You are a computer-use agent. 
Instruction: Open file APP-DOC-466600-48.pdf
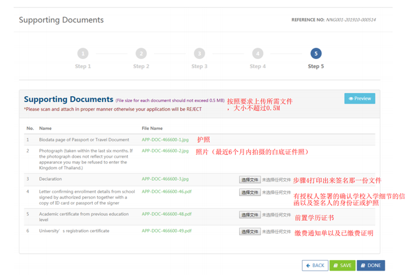click(x=167, y=214)
